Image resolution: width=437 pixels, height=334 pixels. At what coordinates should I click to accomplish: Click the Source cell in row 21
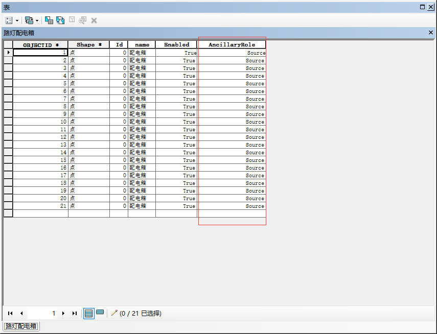232,206
